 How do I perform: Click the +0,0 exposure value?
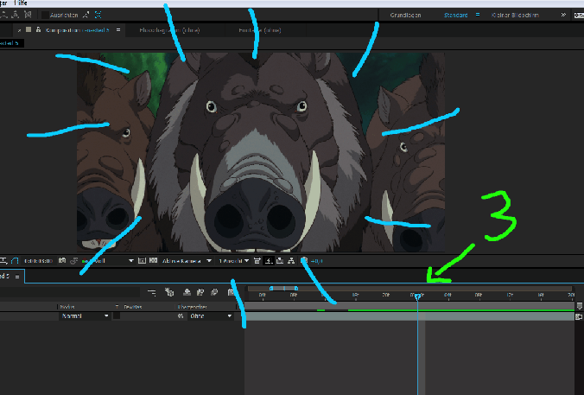pos(316,261)
